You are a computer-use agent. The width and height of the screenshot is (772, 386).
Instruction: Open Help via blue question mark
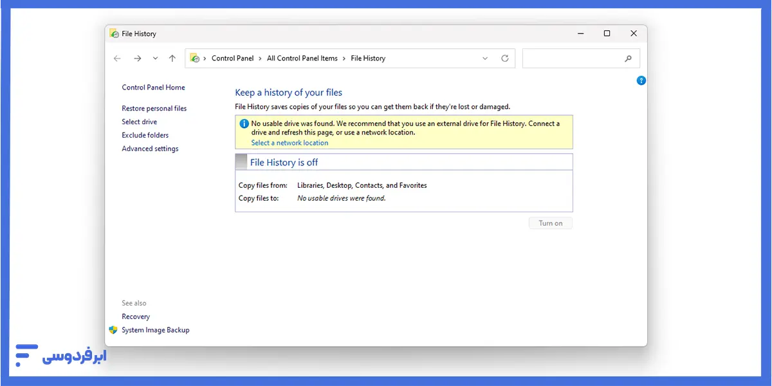641,80
